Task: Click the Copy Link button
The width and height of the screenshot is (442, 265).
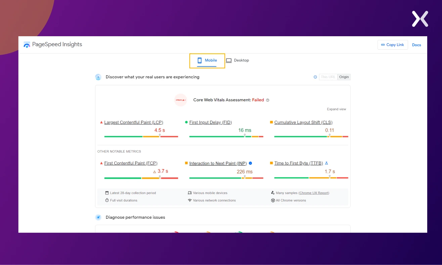Action: pos(393,45)
